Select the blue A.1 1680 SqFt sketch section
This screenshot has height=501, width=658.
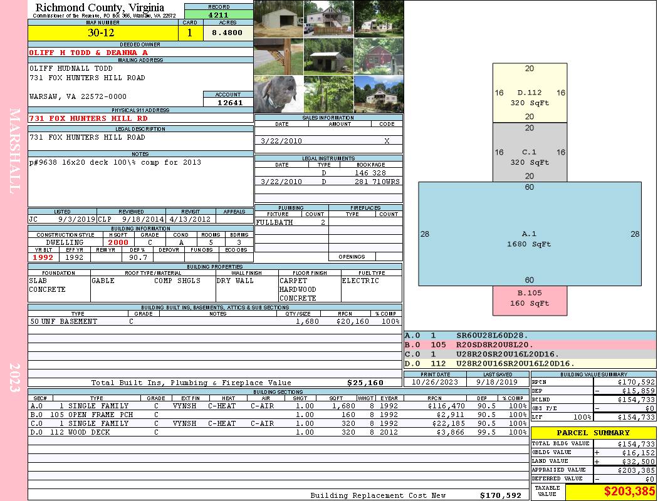[530, 234]
